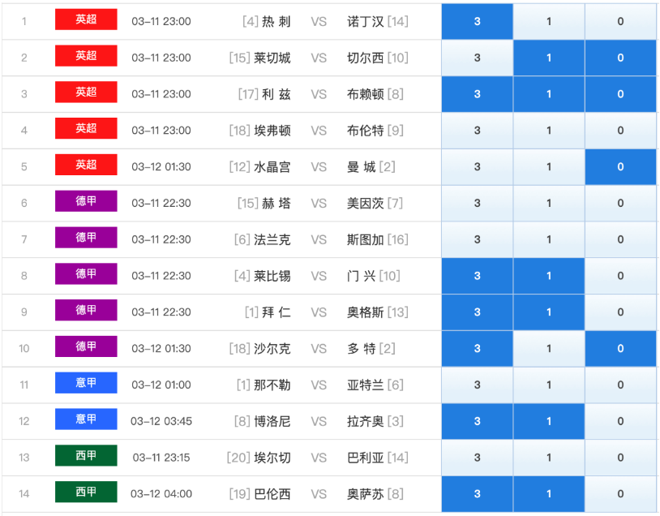This screenshot has width=660, height=516.
Task: Choose 3 for 赫塔 vs 美因茨
Action: click(477, 203)
